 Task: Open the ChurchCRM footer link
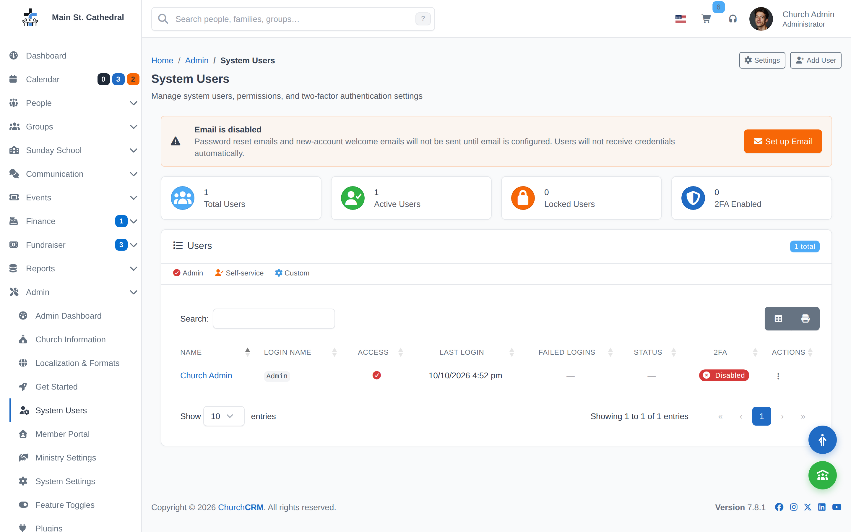241,507
